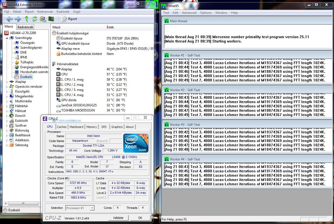Click the Érték column header
The image size is (334, 224).
click(x=129, y=27)
